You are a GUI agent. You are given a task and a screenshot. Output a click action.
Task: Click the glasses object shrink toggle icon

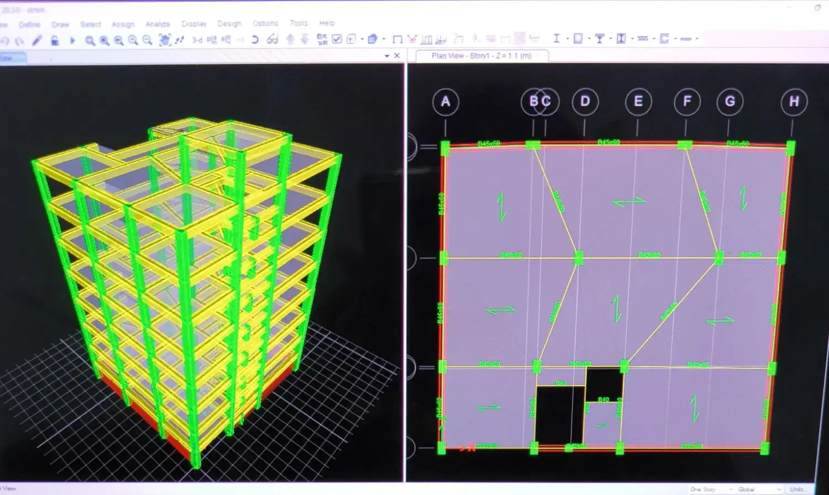272,39
